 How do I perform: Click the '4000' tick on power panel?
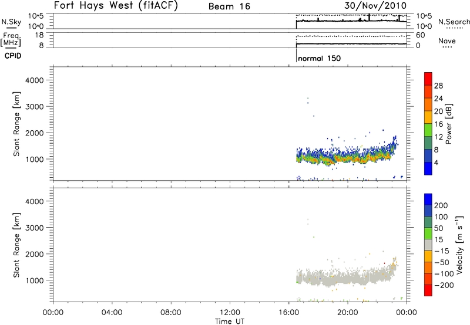(x=35, y=80)
